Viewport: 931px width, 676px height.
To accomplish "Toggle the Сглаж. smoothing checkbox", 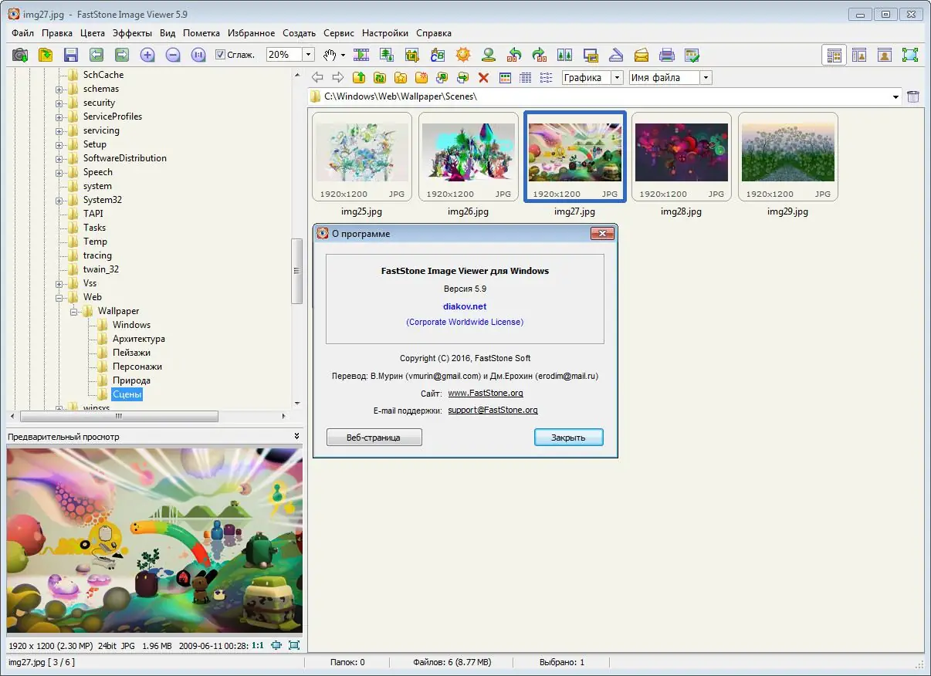I will click(x=222, y=54).
